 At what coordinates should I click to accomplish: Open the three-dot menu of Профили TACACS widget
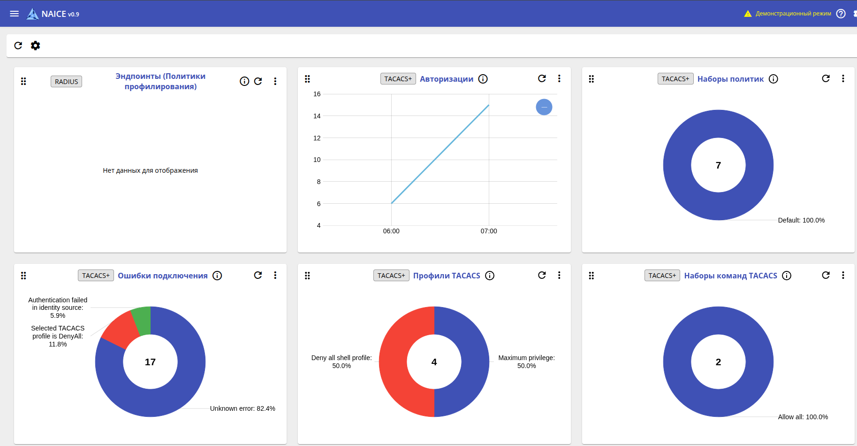[x=559, y=275]
